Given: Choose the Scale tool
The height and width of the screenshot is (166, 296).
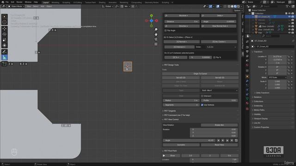Looking at the screenshot, I should (x=4, y=40).
